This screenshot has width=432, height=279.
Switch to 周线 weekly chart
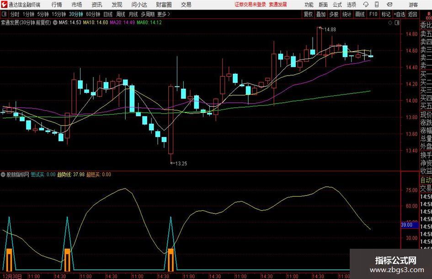[121, 14]
